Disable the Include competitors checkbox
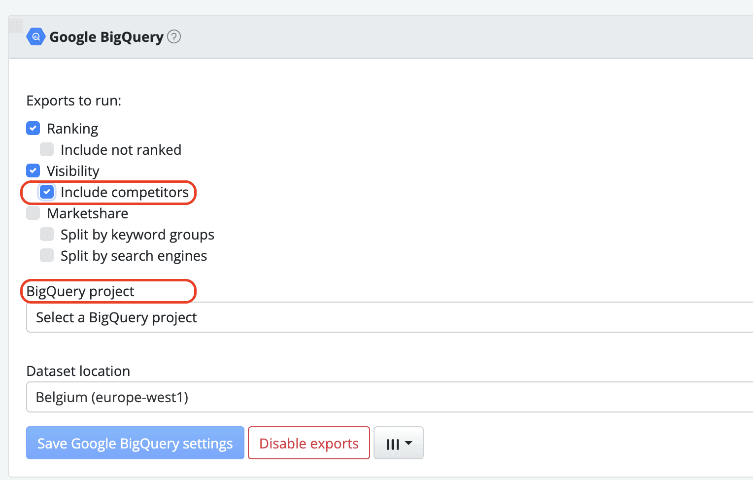Screen dimensions: 753x480 (x=47, y=192)
